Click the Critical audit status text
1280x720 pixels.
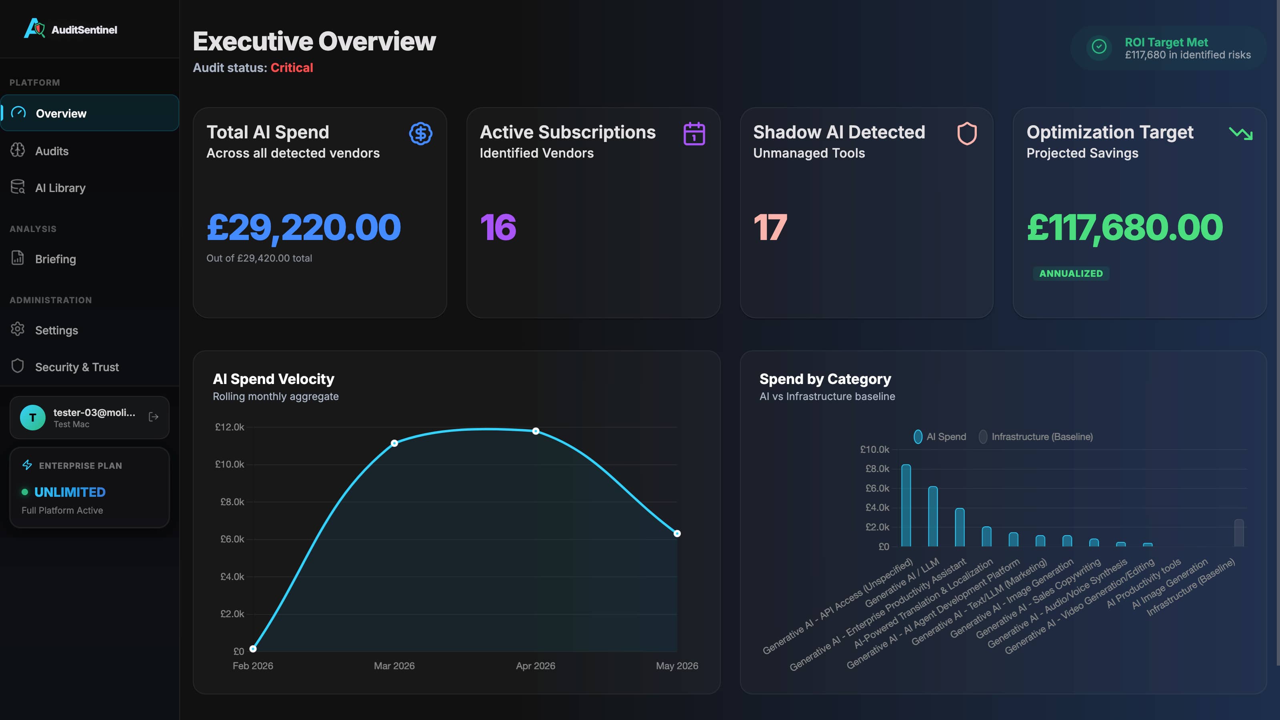(292, 68)
